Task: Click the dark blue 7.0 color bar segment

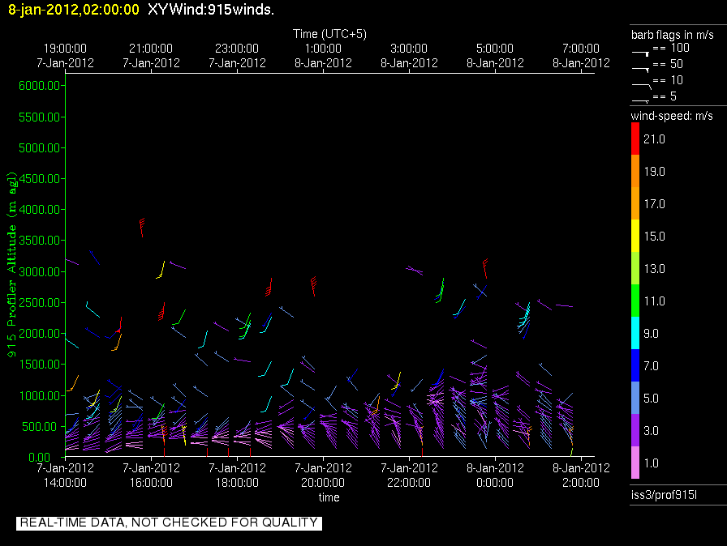Action: tap(635, 365)
